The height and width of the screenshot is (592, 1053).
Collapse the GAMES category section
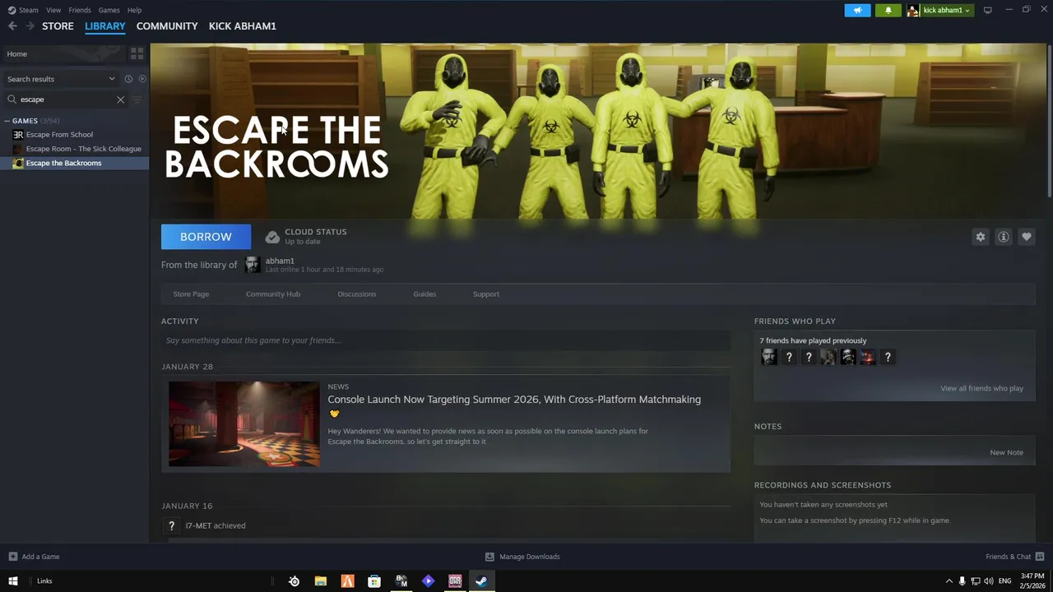[7, 121]
